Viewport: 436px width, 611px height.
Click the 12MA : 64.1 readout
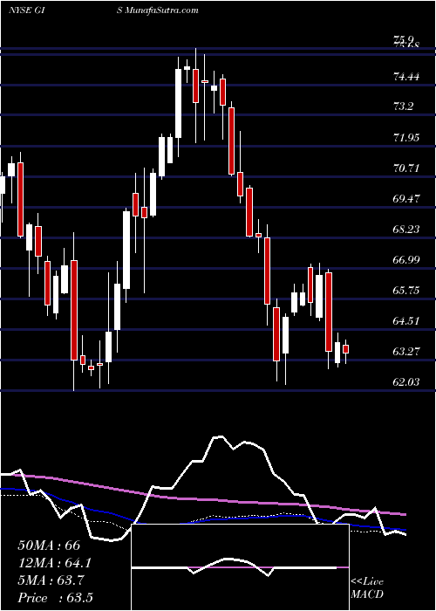click(x=55, y=563)
